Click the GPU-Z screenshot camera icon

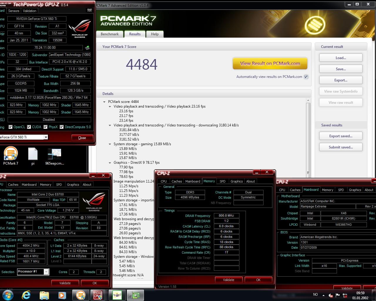coord(90,10)
